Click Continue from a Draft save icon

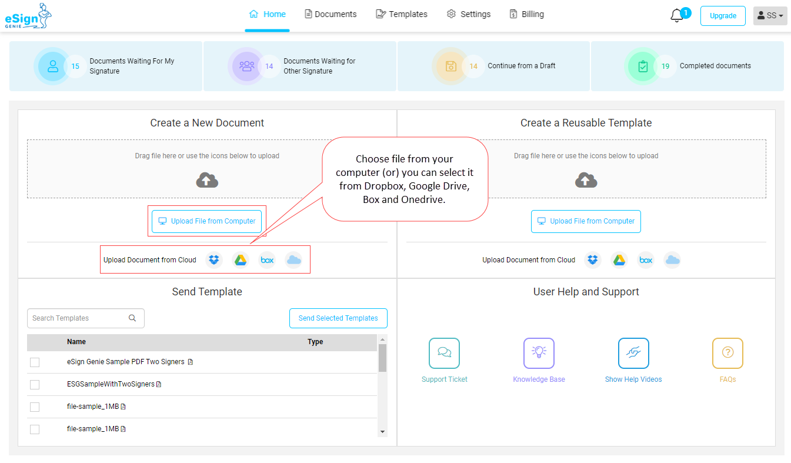(451, 66)
